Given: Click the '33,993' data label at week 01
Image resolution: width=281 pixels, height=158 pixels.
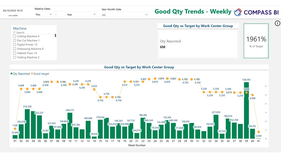Looking at the screenshot, I should (x=15, y=132).
